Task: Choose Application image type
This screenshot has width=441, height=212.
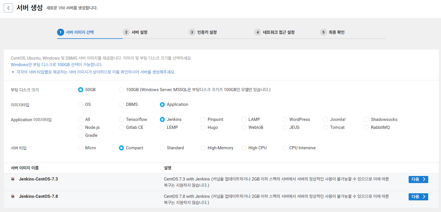Action: pos(162,104)
